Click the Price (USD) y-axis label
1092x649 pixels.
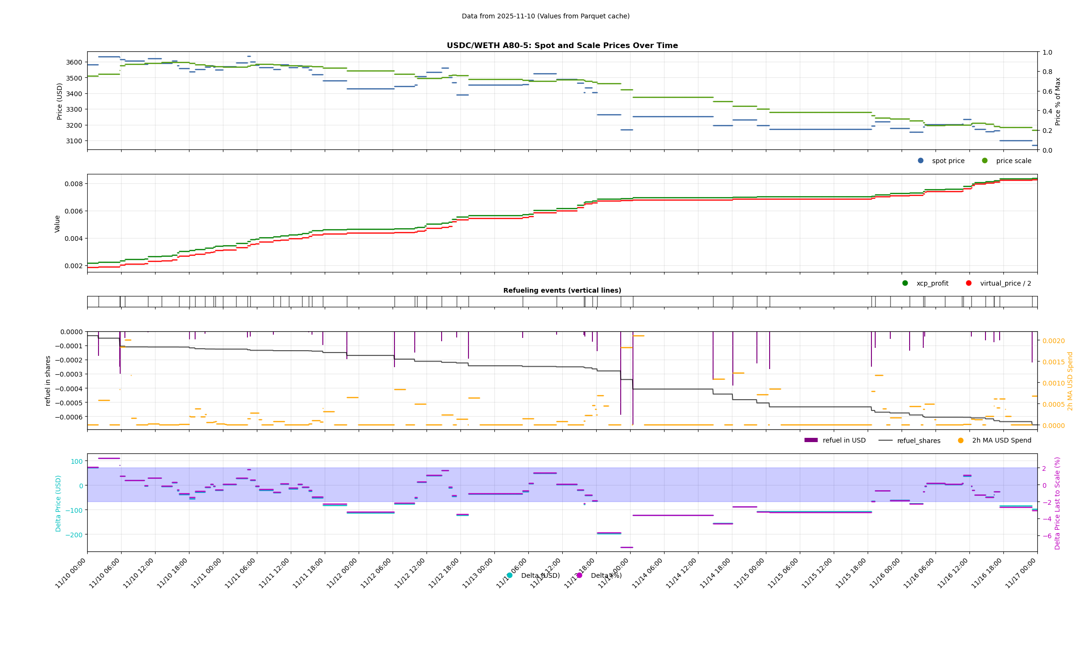(x=59, y=101)
